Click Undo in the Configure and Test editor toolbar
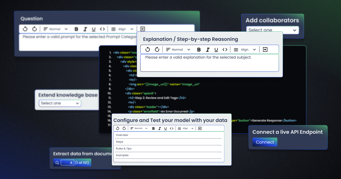The height and width of the screenshot is (179, 341). point(117,128)
